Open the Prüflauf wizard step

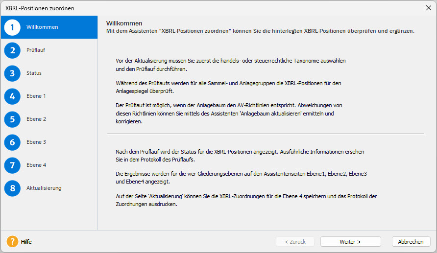(x=36, y=50)
